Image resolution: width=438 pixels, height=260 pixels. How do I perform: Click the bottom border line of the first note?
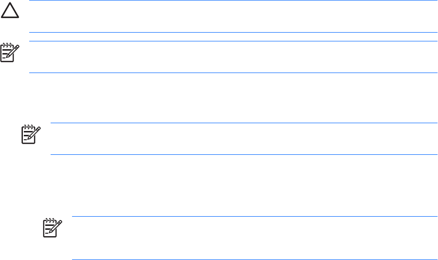point(234,73)
